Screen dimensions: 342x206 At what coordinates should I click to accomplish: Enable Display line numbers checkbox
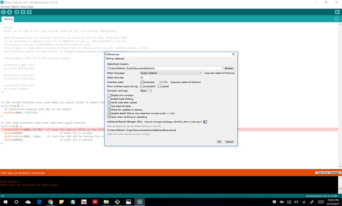109,95
